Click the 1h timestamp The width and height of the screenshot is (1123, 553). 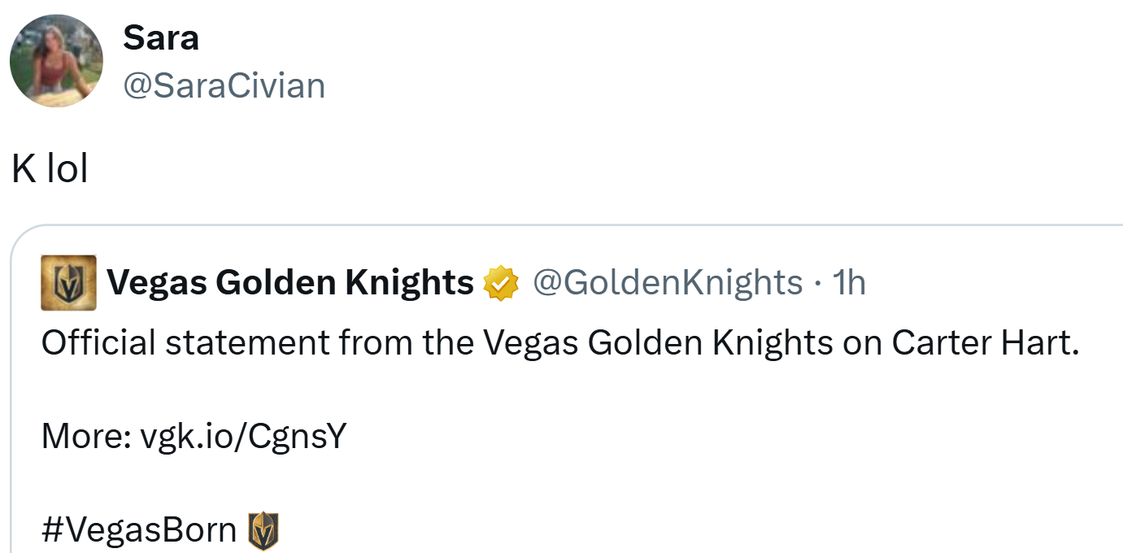(x=850, y=283)
